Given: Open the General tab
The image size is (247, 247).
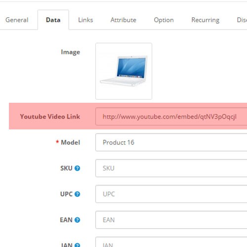Looking at the screenshot, I should click(x=17, y=20).
